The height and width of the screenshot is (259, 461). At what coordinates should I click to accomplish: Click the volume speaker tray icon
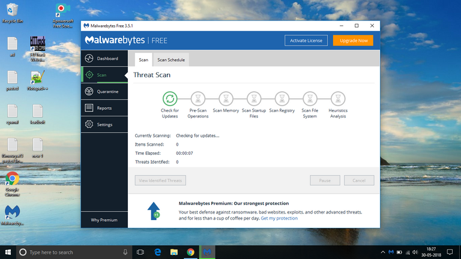point(415,252)
